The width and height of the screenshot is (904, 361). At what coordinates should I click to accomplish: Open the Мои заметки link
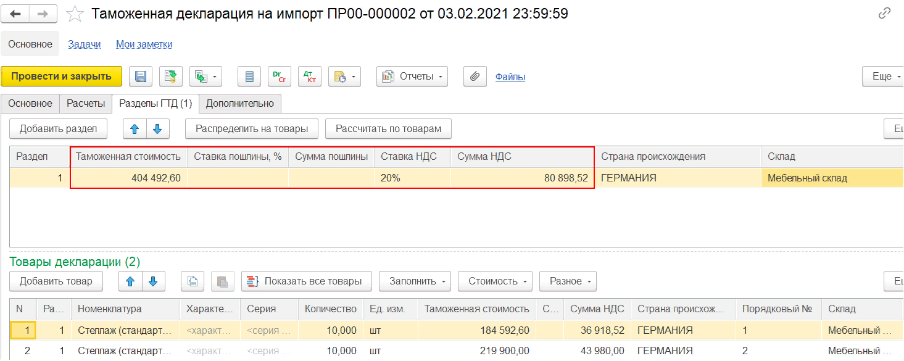144,44
